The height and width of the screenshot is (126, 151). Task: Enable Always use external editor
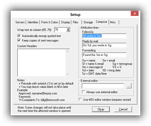point(83,92)
